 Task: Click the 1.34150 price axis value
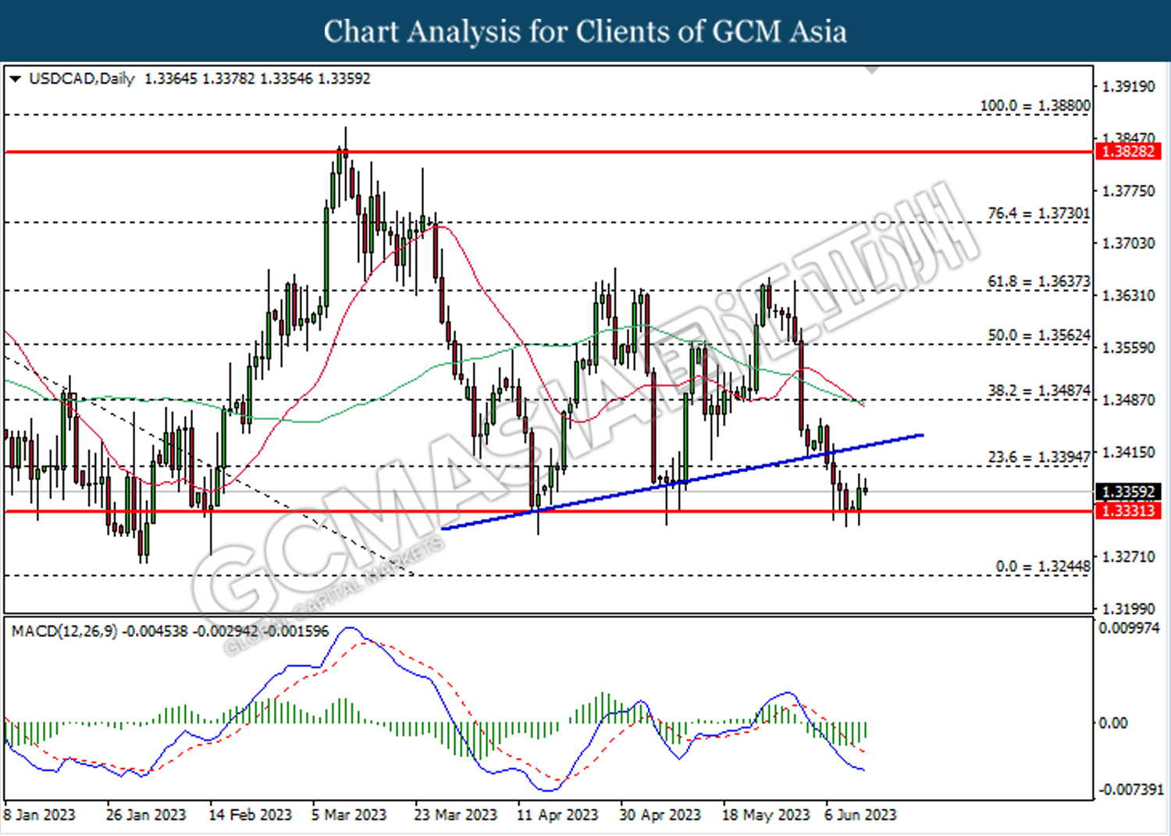coord(1128,453)
